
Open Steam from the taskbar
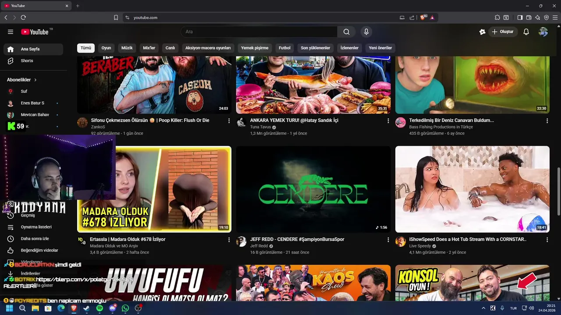click(x=86, y=308)
